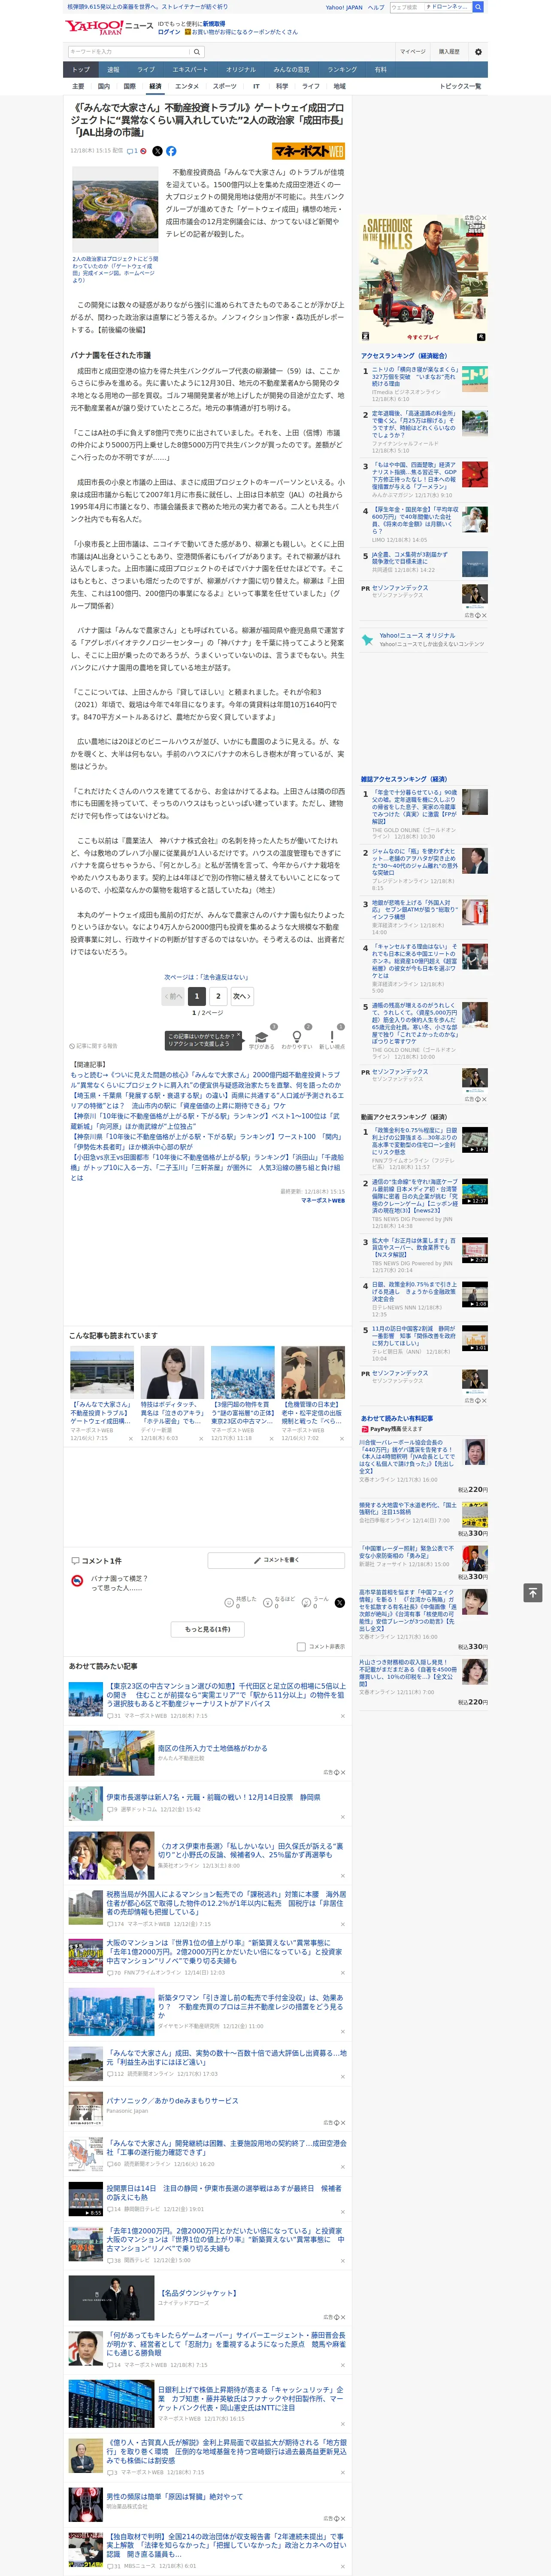Open 購入履歴 link
Image resolution: width=551 pixels, height=2576 pixels.
click(x=449, y=51)
